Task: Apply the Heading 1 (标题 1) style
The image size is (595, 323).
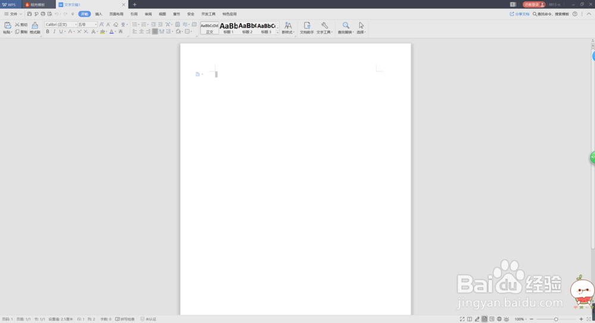Action: [228, 28]
